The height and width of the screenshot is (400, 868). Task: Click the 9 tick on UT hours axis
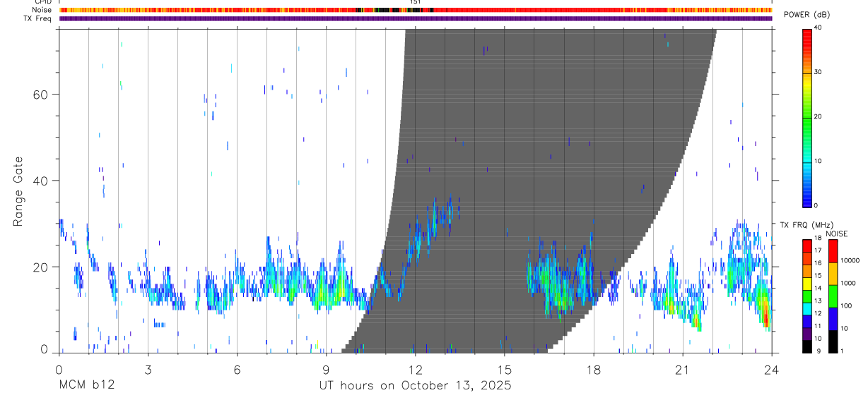[x=326, y=370]
